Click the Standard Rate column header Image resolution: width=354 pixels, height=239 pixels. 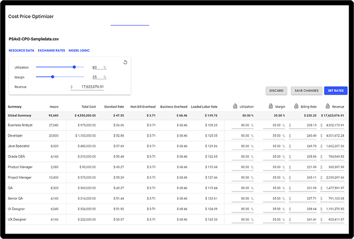pos(114,107)
